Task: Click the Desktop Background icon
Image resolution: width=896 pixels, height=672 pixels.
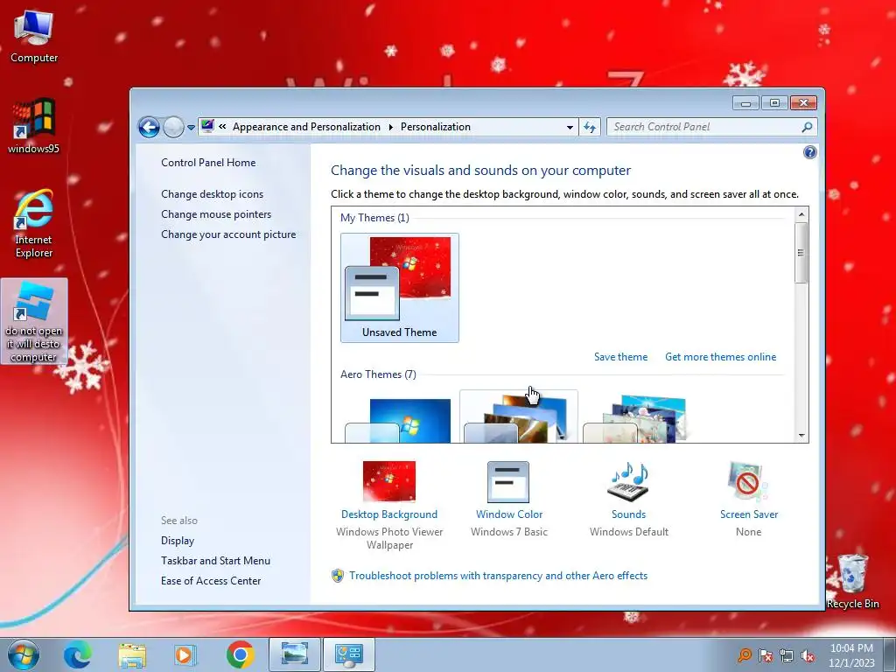Action: pyautogui.click(x=389, y=481)
